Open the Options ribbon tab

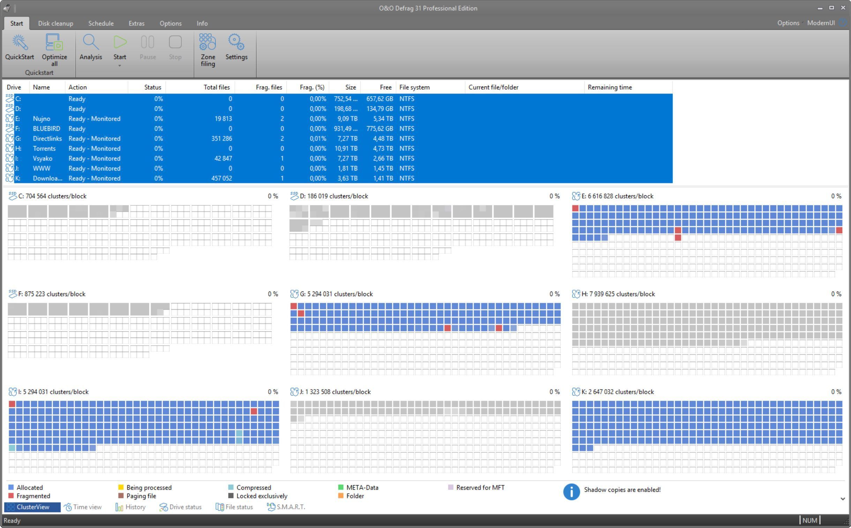click(171, 23)
